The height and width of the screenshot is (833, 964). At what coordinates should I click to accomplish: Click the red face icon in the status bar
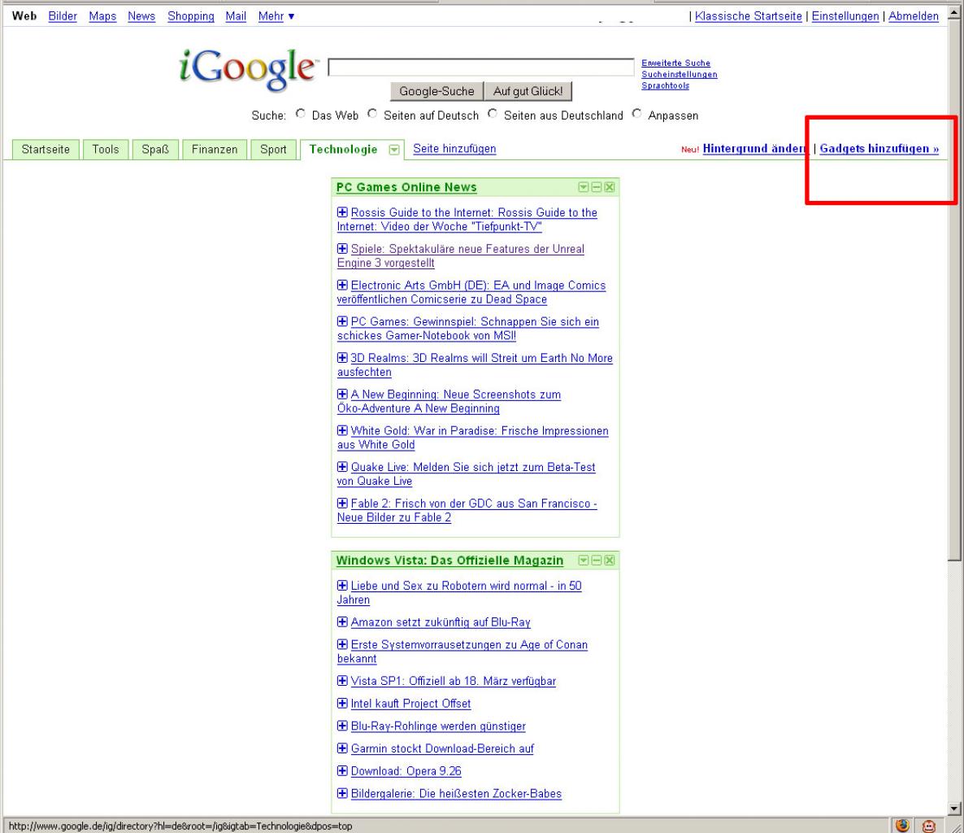929,826
